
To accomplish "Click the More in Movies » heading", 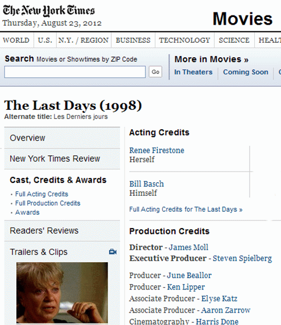I will pos(211,59).
